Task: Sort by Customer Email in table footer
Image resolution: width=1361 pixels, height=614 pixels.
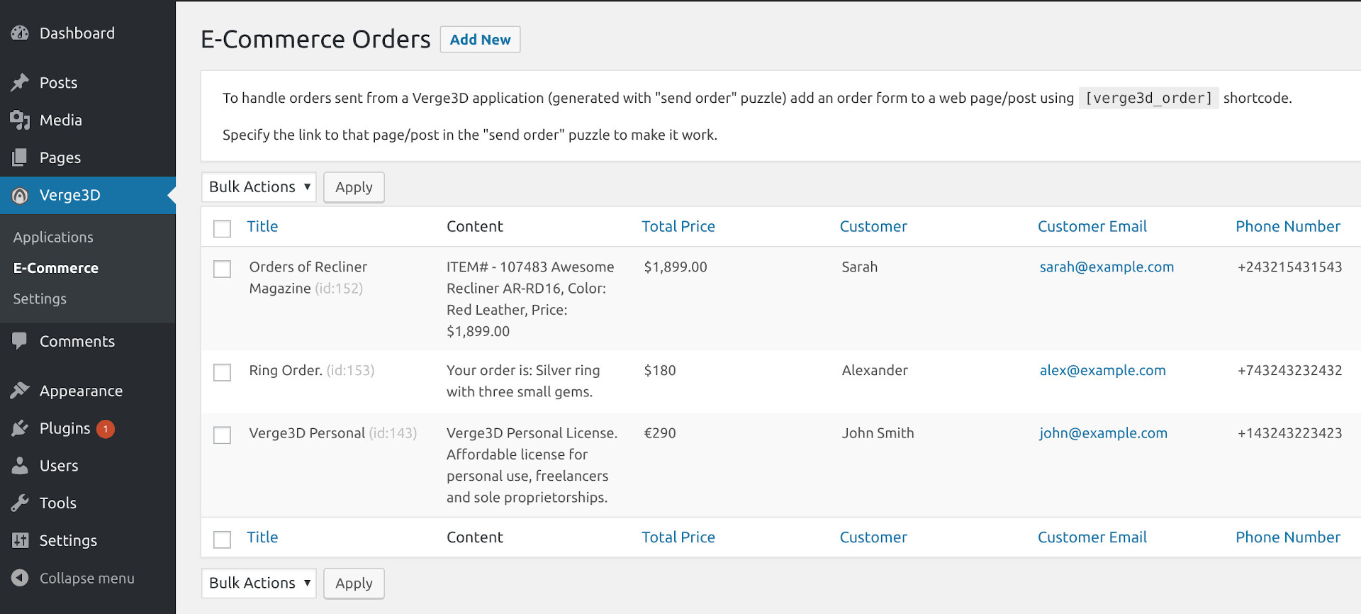Action: pyautogui.click(x=1092, y=537)
